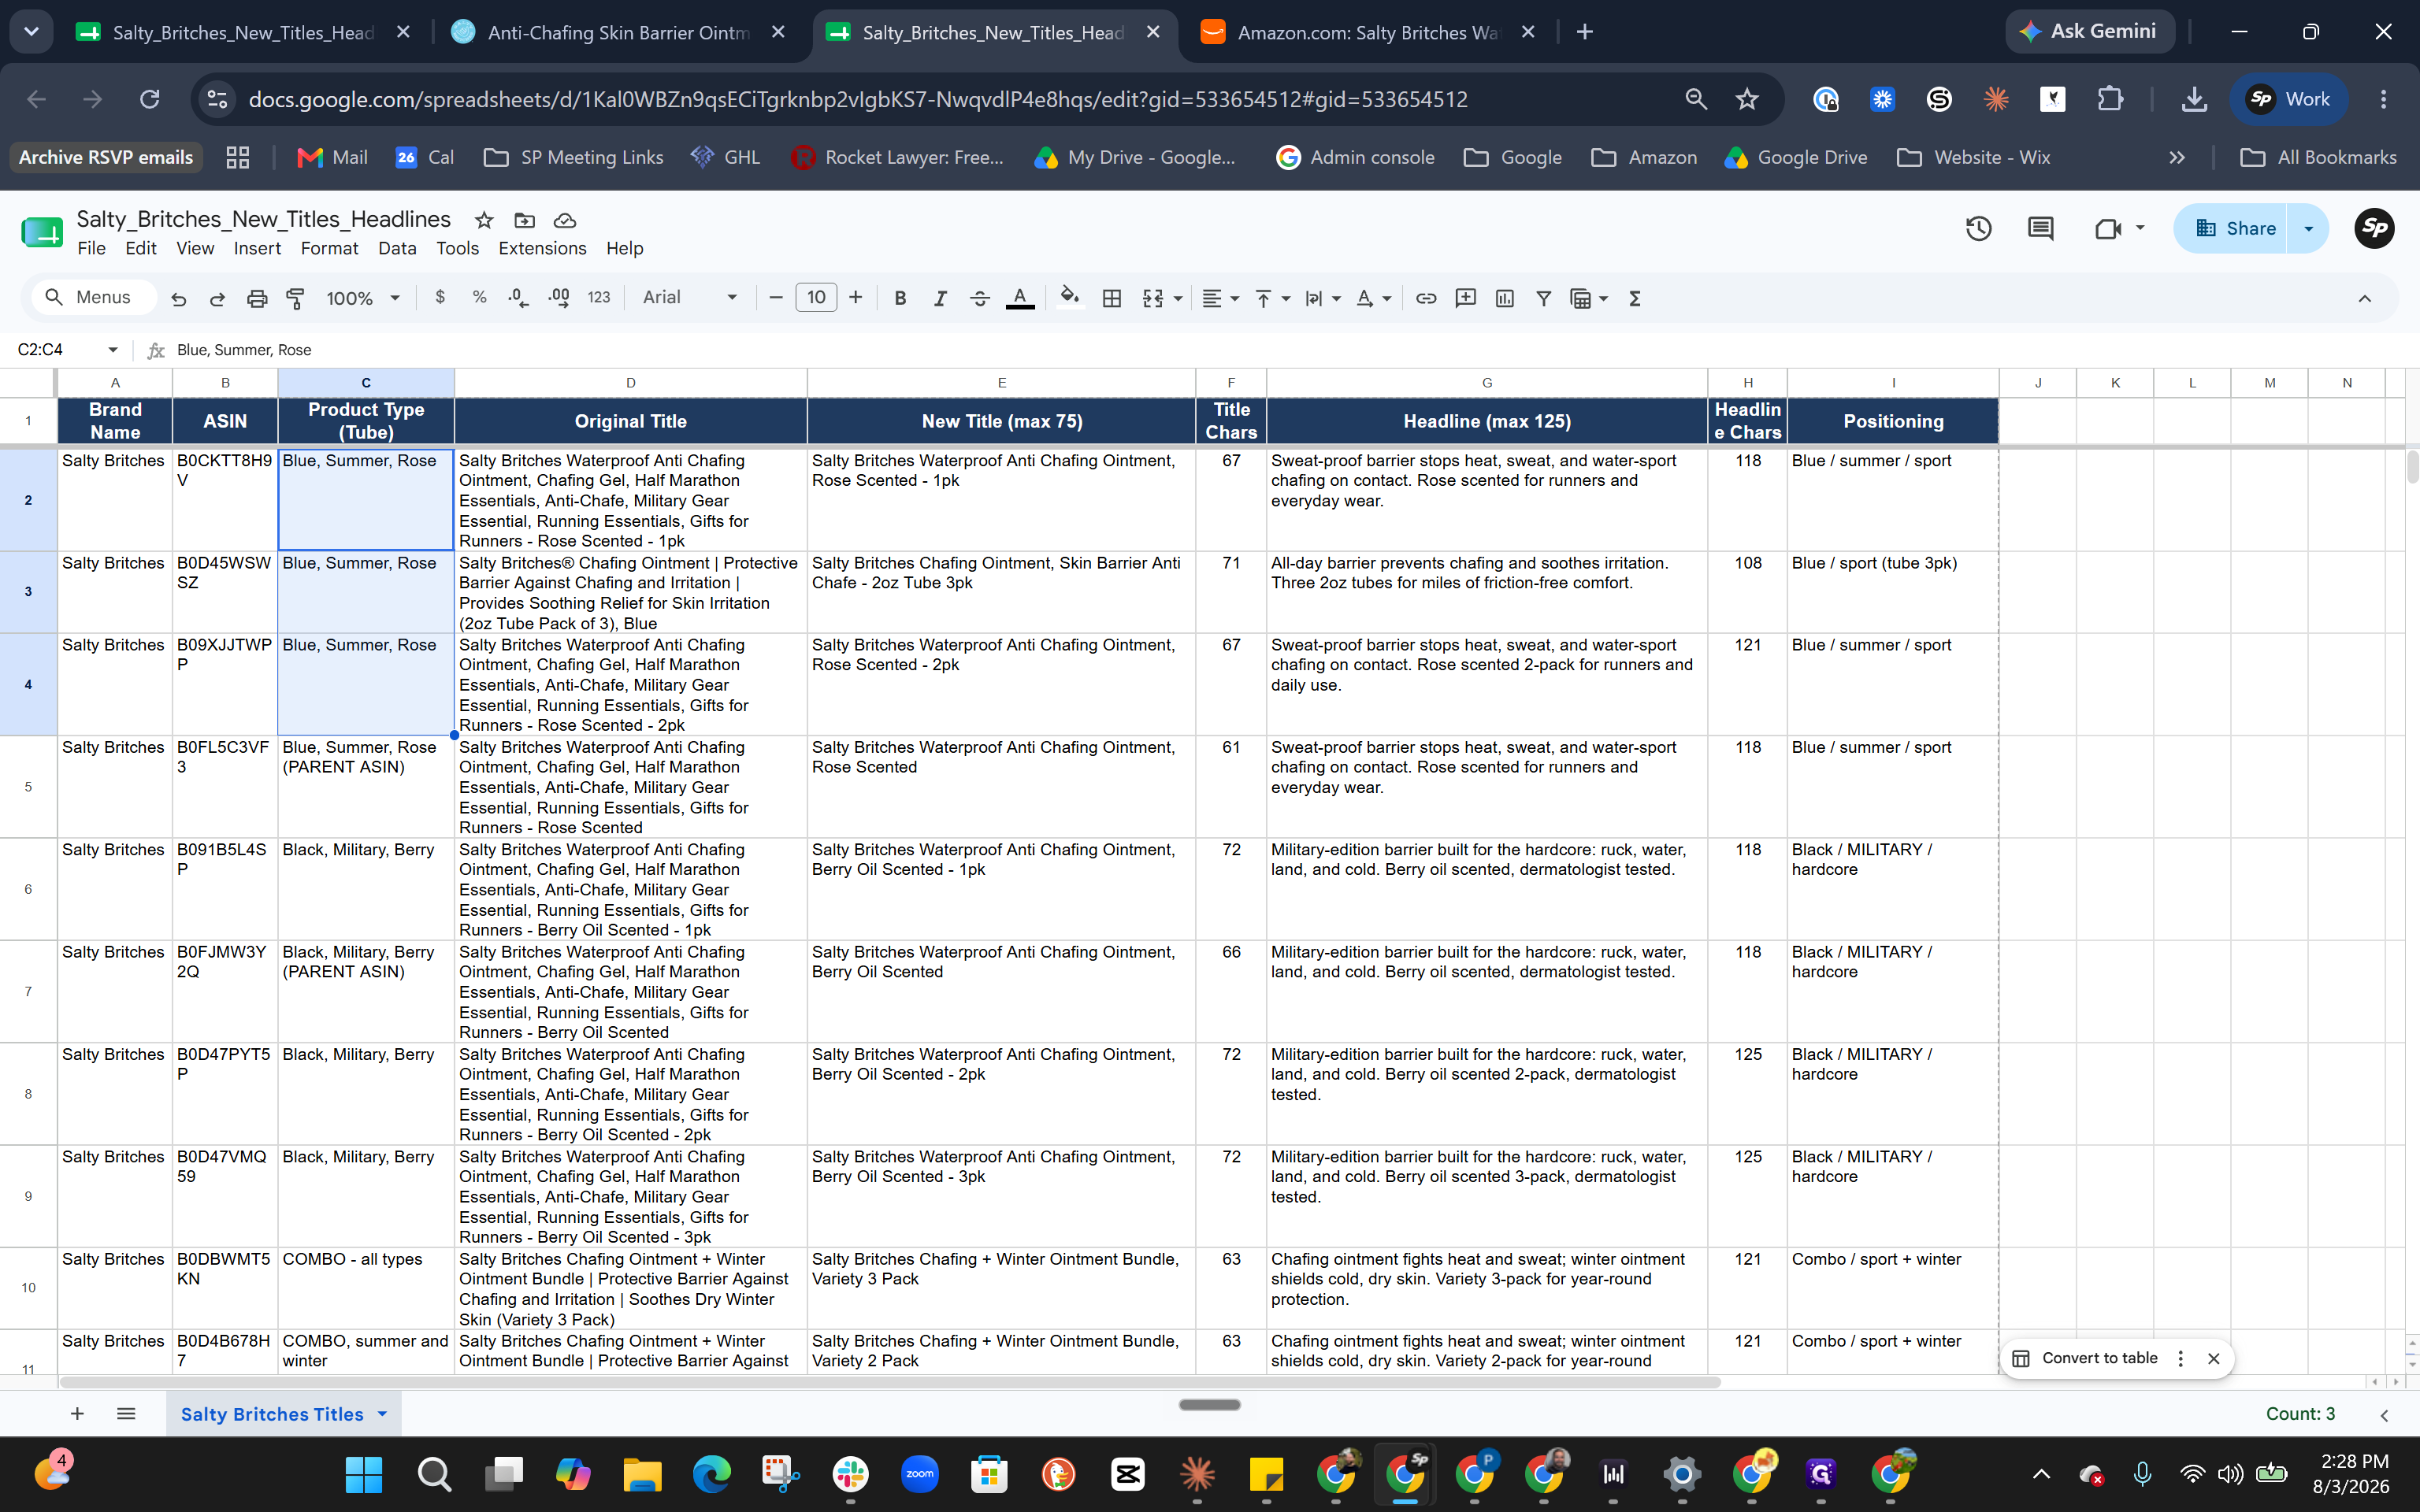This screenshot has width=2420, height=1512.
Task: Click Ask Gemini button
Action: pyautogui.click(x=2089, y=31)
